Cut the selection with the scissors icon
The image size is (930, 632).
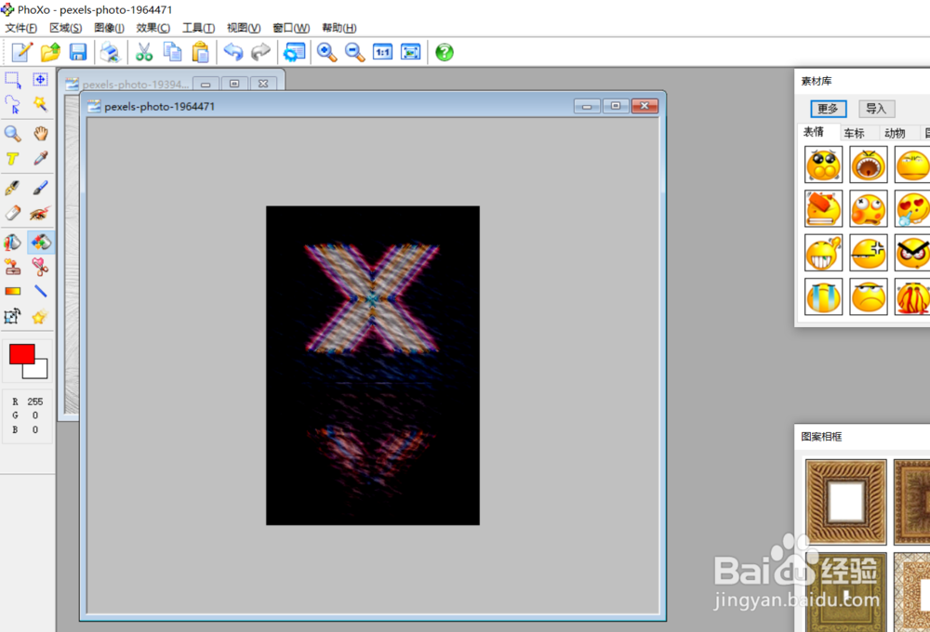point(143,52)
